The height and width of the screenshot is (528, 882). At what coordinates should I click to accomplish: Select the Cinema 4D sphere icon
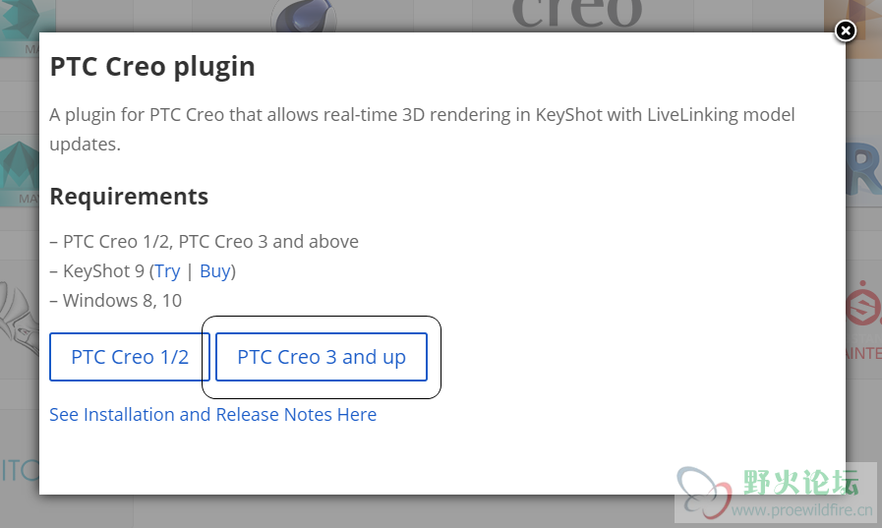click(304, 16)
